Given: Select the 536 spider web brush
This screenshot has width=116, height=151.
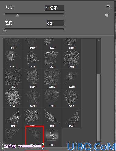Looking at the screenshot, I should point(71,44).
